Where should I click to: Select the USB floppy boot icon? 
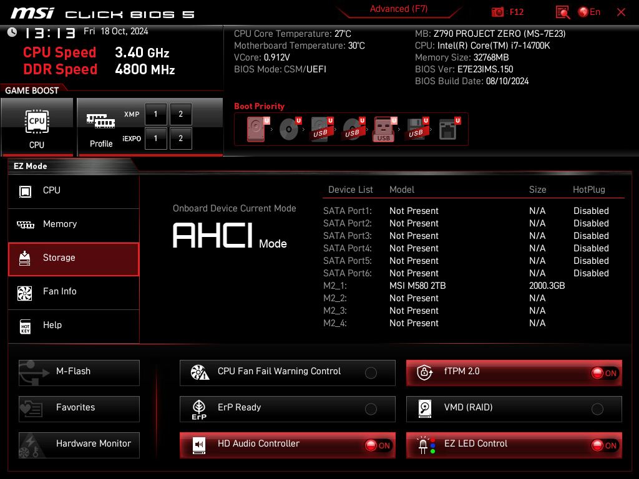(x=417, y=129)
